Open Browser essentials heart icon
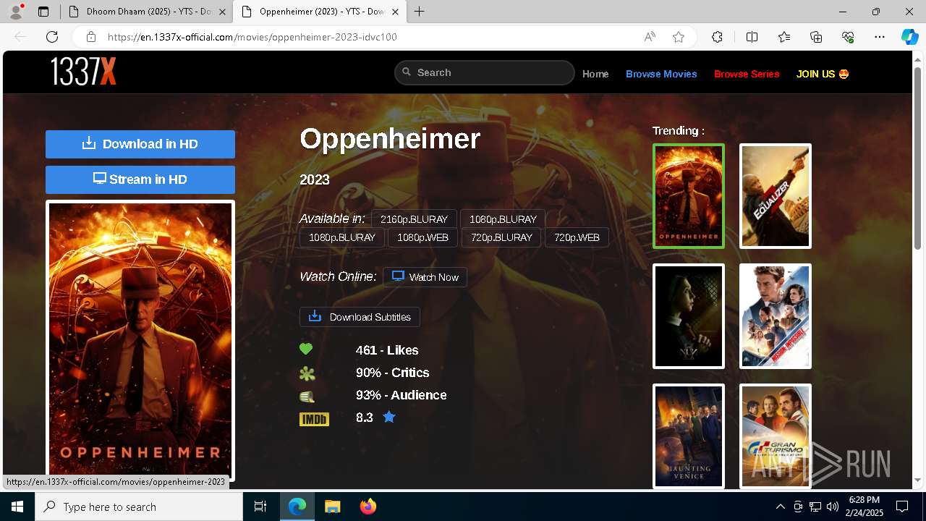The width and height of the screenshot is (926, 521). 848,37
